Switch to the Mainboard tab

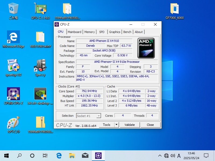click(74, 32)
